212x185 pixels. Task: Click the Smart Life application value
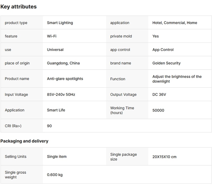click(56, 110)
